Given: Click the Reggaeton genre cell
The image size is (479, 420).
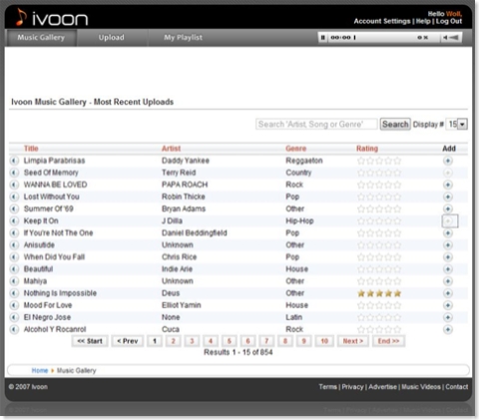Looking at the screenshot, I should pyautogui.click(x=304, y=161).
